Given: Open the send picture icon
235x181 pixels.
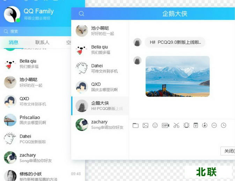Looking at the screenshot, I should coord(145,125).
